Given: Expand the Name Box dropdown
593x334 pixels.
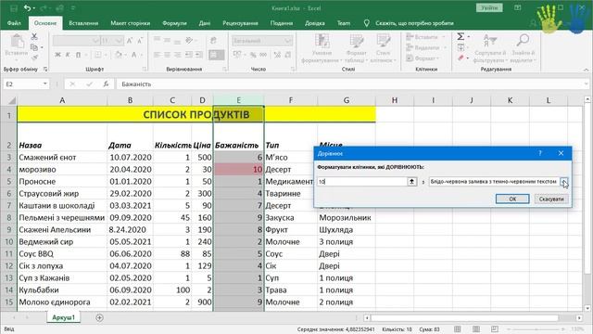Looking at the screenshot, I should [x=45, y=84].
